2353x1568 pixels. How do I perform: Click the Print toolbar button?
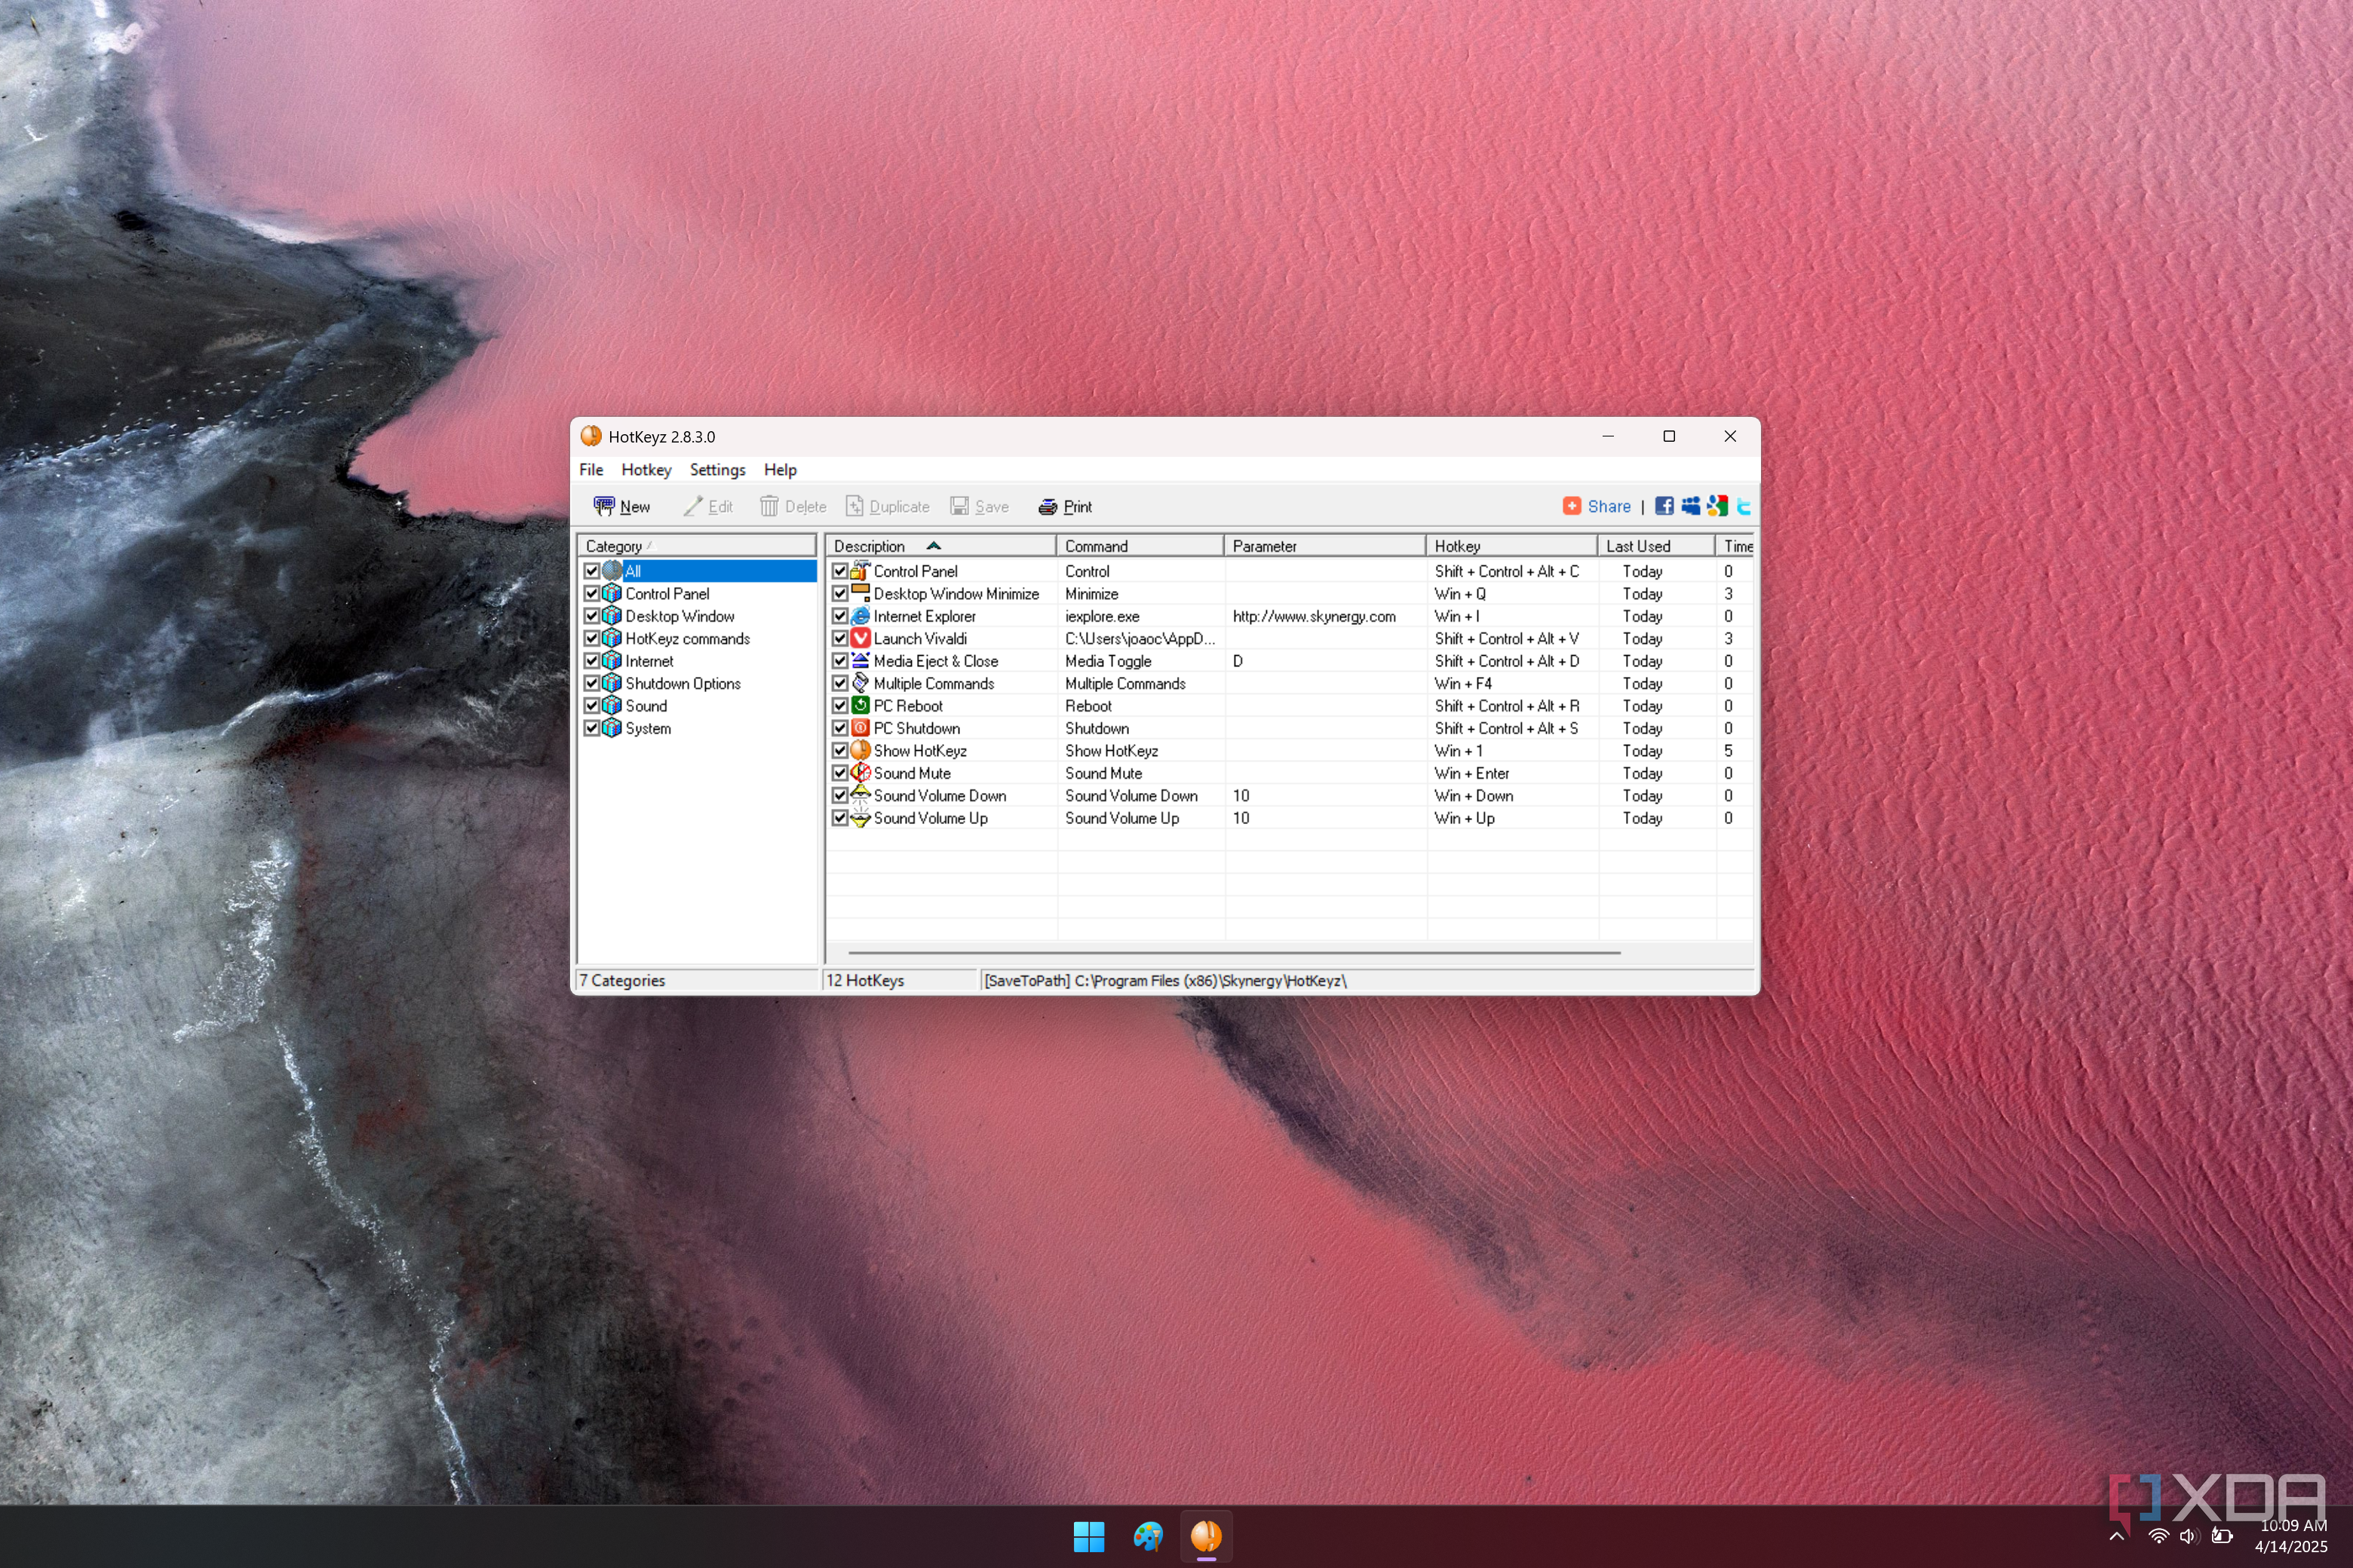[x=1066, y=507]
